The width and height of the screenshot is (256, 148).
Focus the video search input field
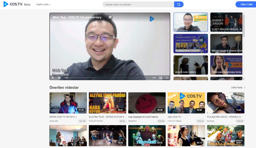(x=138, y=4)
